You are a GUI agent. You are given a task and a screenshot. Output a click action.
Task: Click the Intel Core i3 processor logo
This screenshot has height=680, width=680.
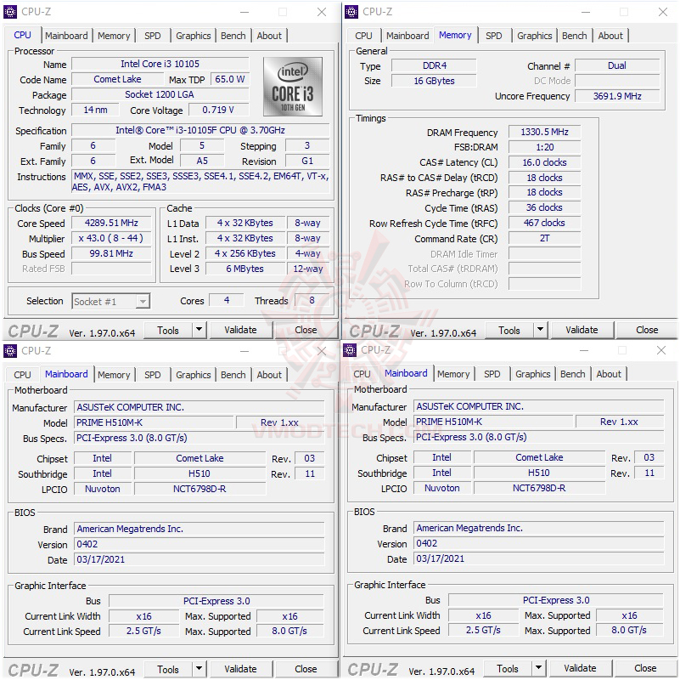click(x=293, y=87)
